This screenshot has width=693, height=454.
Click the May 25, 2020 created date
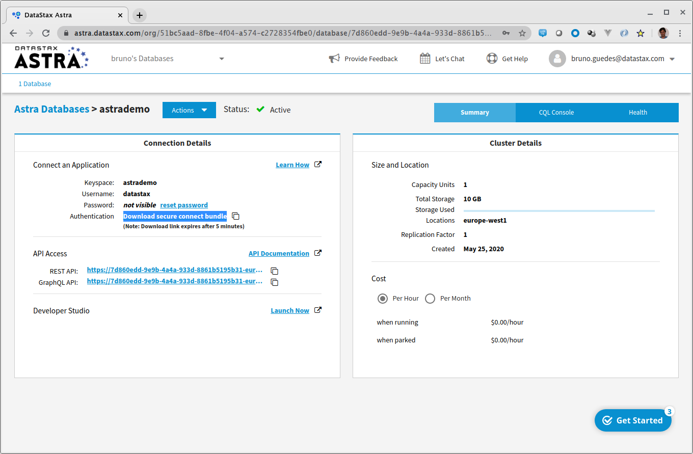pyautogui.click(x=484, y=249)
